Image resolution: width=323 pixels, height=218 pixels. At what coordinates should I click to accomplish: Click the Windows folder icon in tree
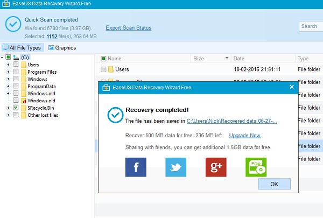24,79
